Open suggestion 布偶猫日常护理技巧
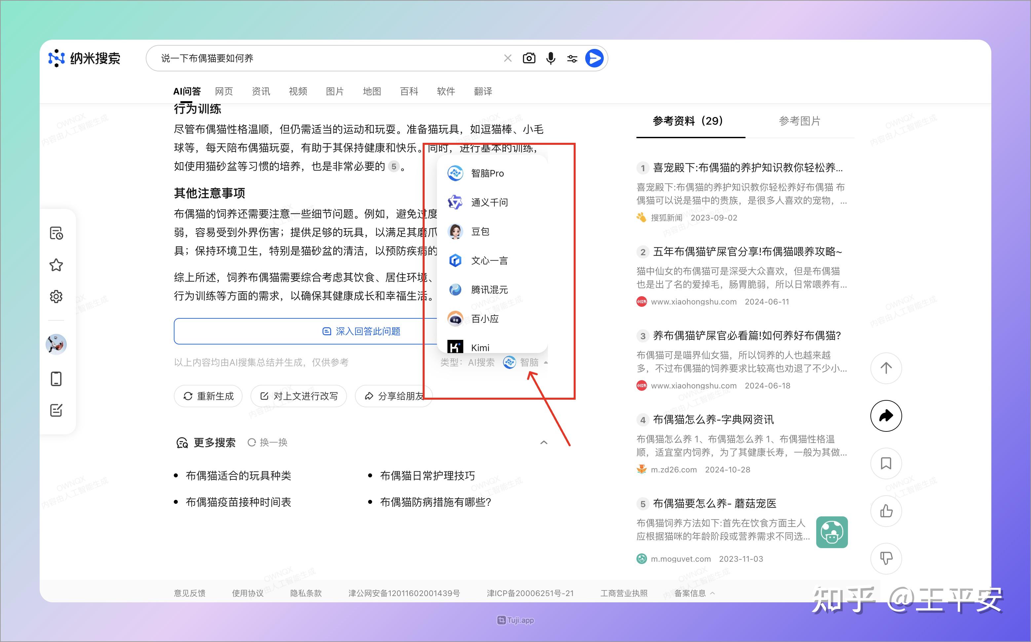Viewport: 1031px width, 642px height. point(427,476)
